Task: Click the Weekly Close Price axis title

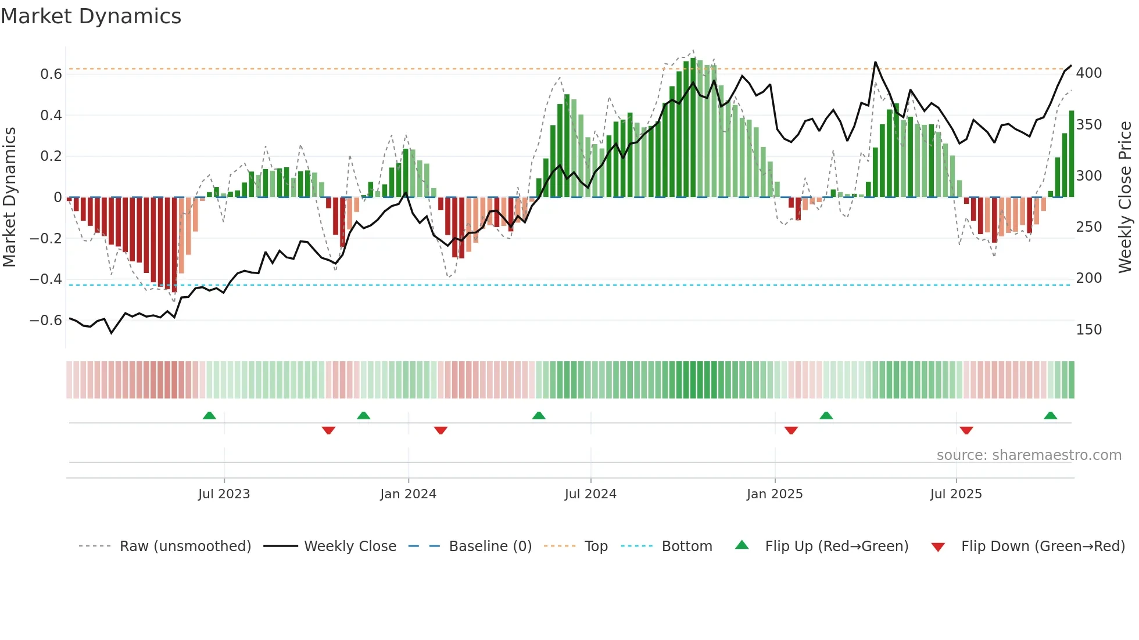Action: pos(1125,197)
